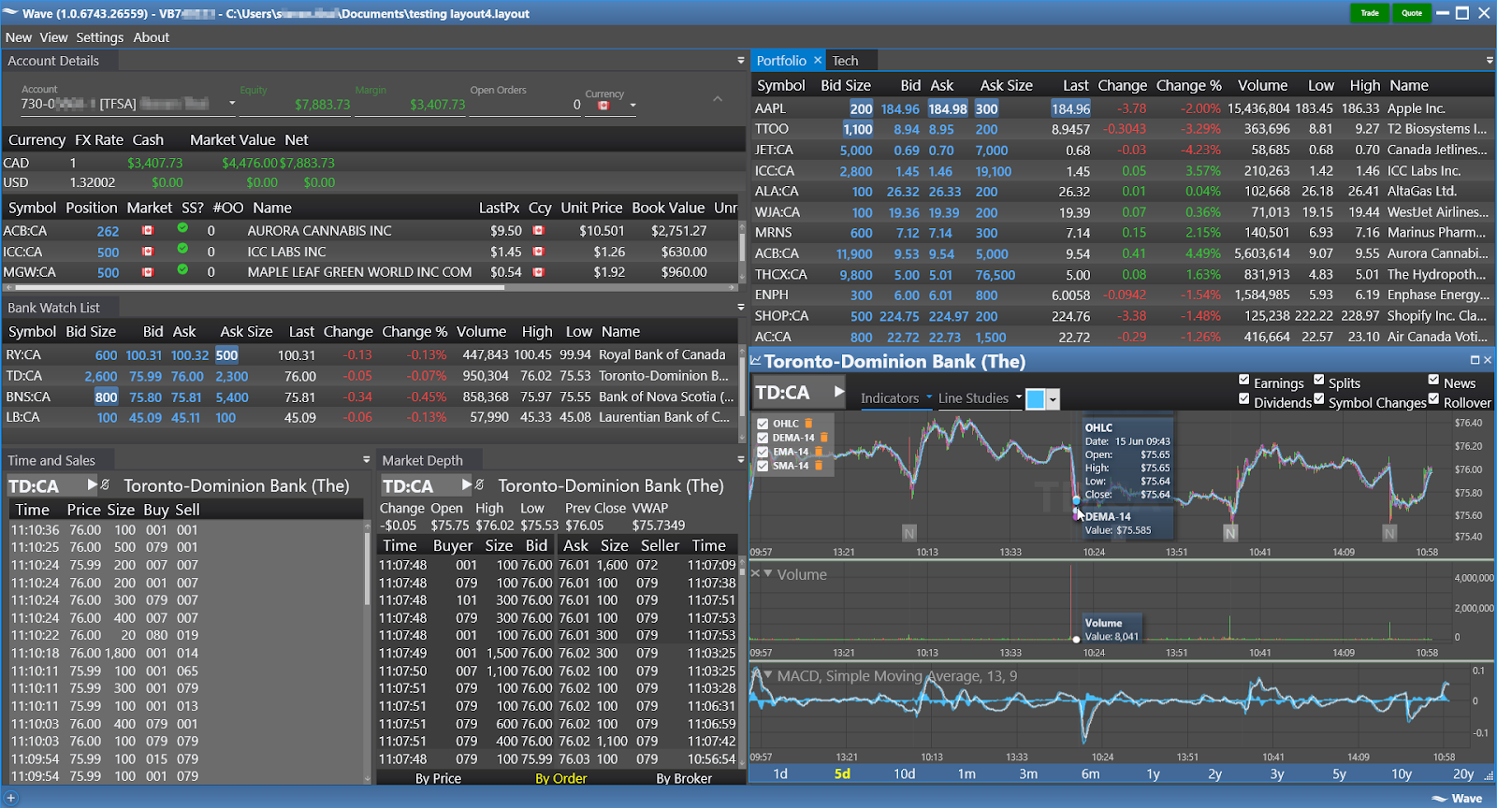The height and width of the screenshot is (808, 1497).
Task: Toggle the OHLC series checkbox
Action: [x=763, y=424]
